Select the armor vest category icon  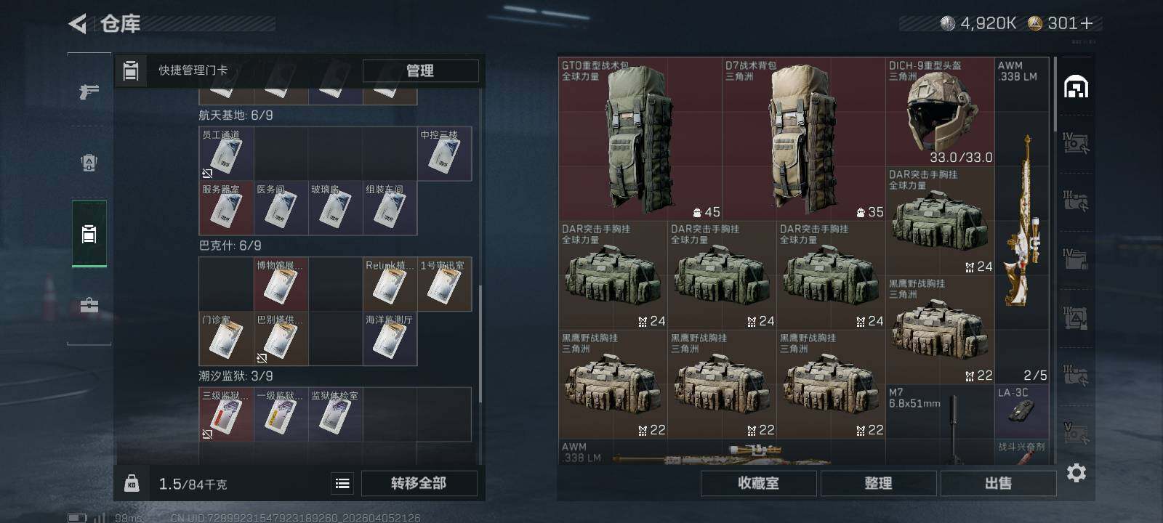(89, 163)
